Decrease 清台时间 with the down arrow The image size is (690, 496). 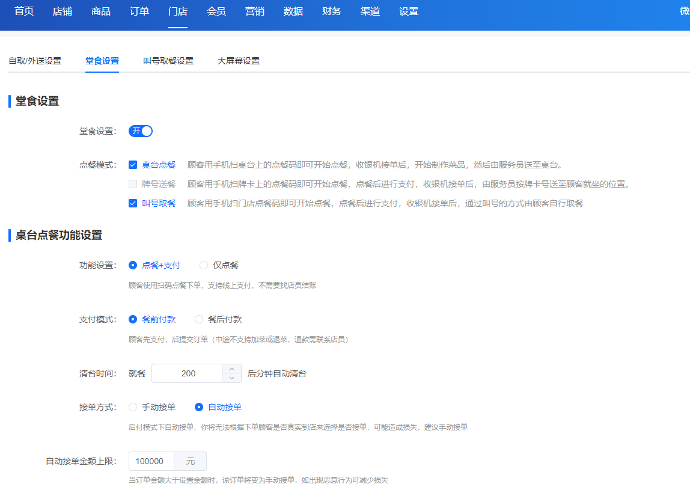click(231, 378)
